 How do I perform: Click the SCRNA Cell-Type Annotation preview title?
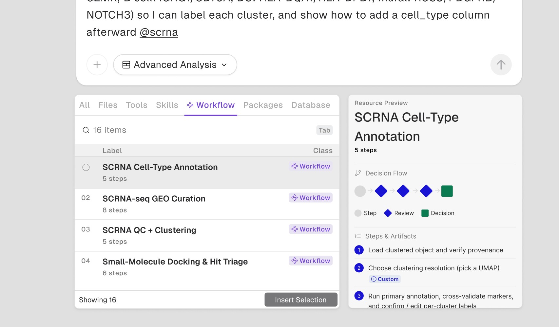click(407, 127)
